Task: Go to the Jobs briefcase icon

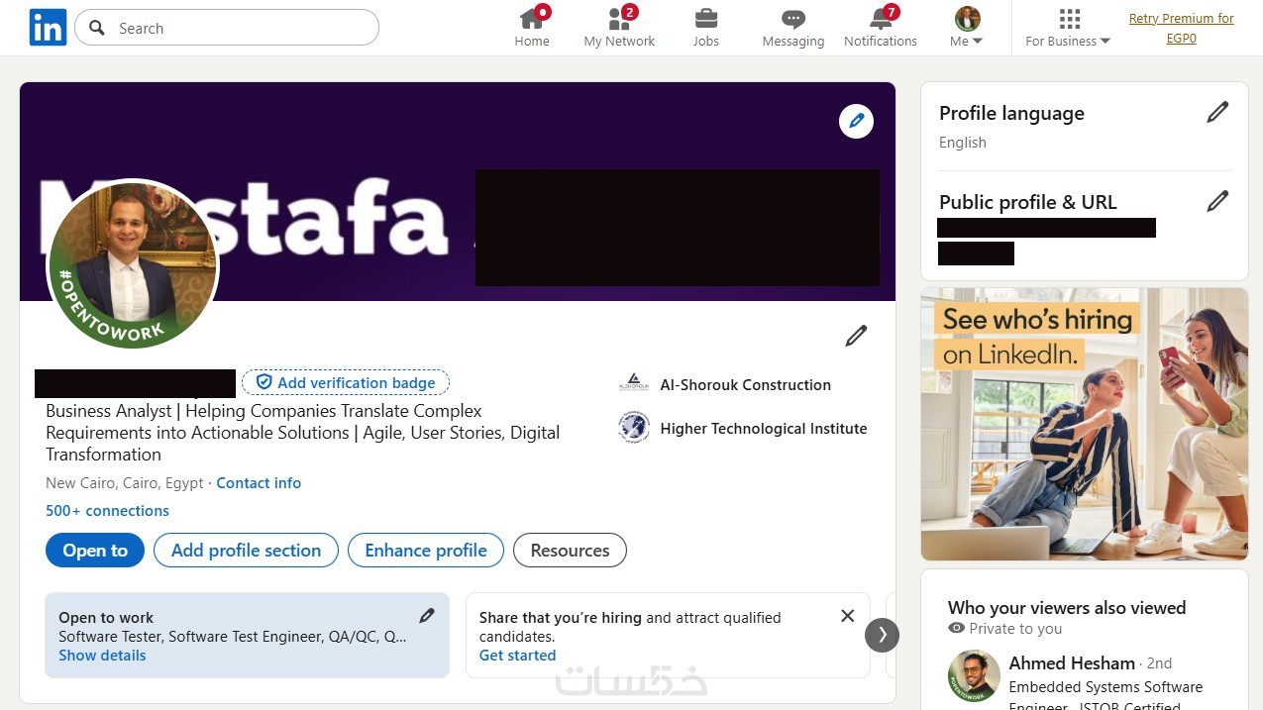Action: (706, 19)
